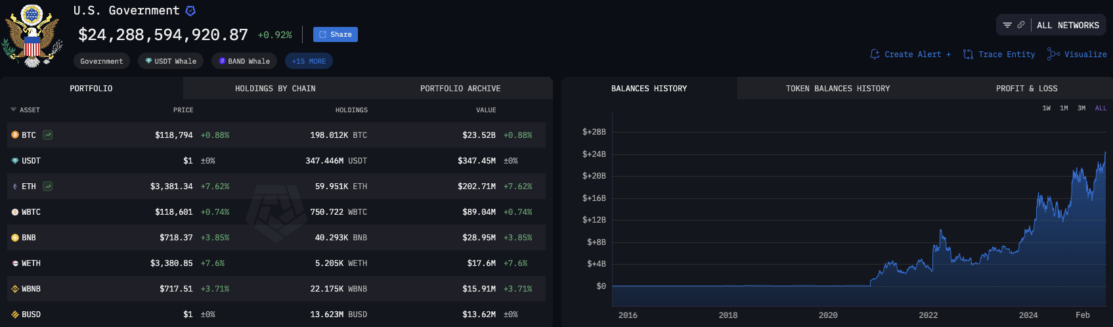Filter assets using the ASSET column icon
Image resolution: width=1113 pixels, height=327 pixels.
(13, 110)
